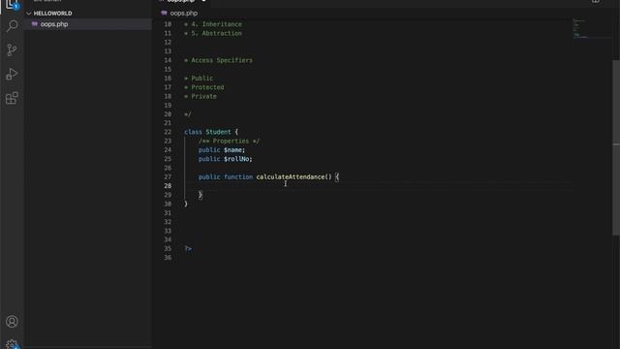
Task: Place cursor on 'class Student {' line
Action: [211, 132]
